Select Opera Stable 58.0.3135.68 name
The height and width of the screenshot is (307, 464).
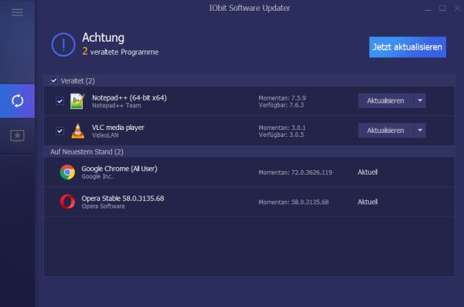pyautogui.click(x=123, y=198)
